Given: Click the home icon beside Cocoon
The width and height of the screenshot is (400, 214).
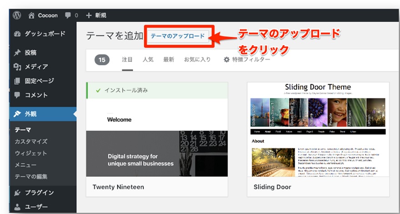Looking at the screenshot, I should 31,15.
